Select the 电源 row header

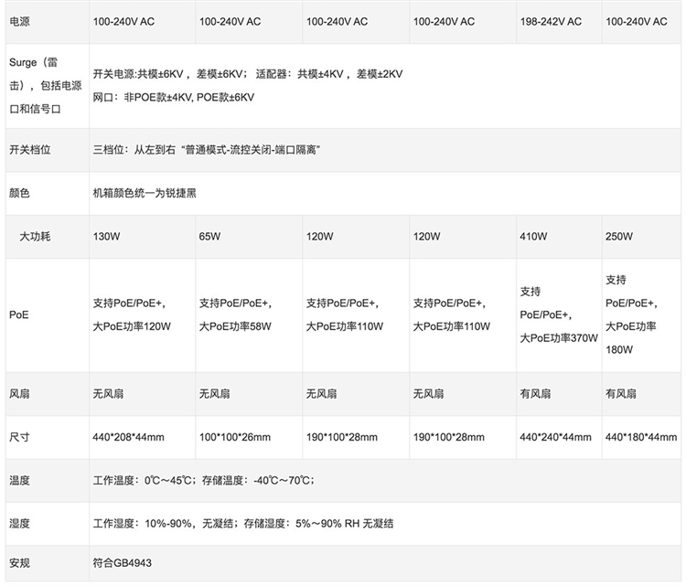[19, 21]
